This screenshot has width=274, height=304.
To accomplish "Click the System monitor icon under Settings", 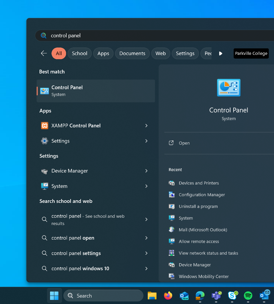I will pos(45,186).
